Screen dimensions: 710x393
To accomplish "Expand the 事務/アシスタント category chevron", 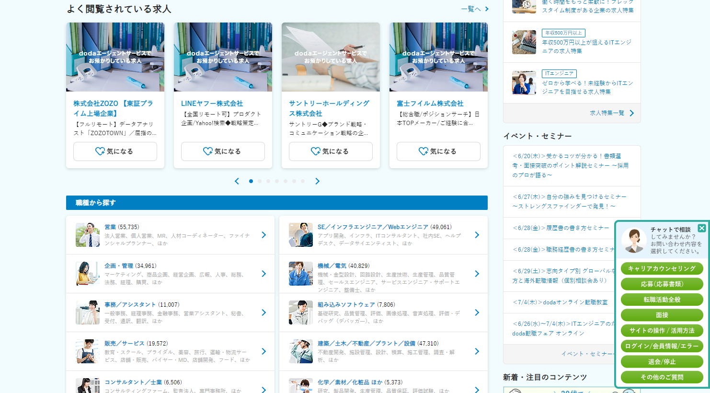I will click(x=264, y=312).
